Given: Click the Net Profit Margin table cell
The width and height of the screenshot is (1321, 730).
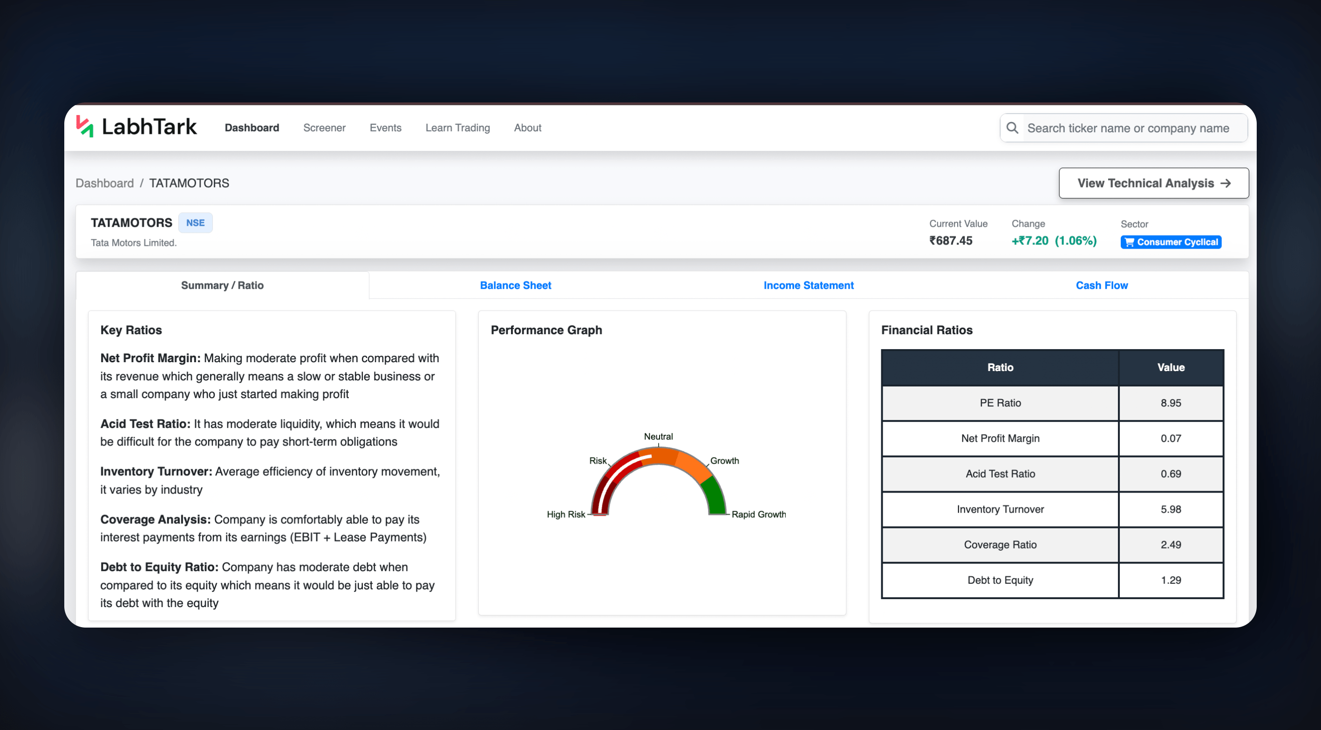Looking at the screenshot, I should click(x=1000, y=438).
